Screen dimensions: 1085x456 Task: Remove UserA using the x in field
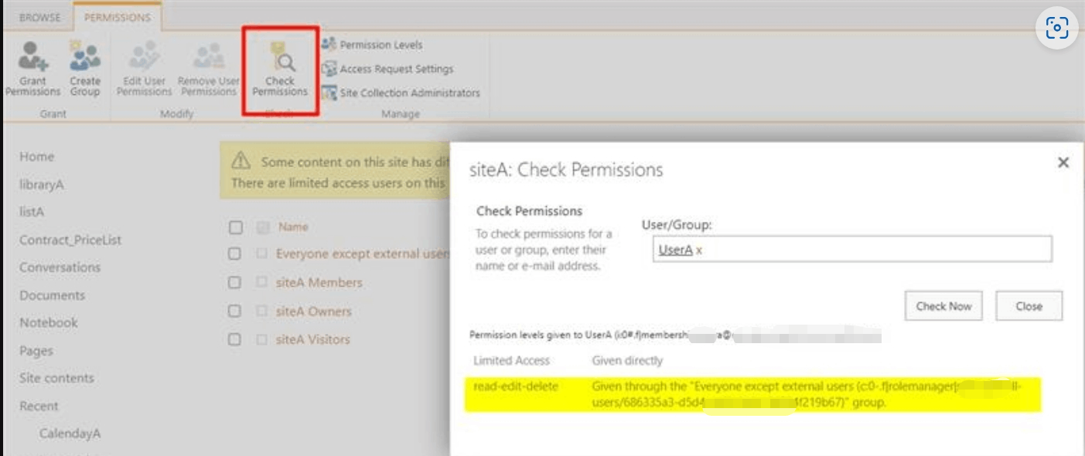click(x=699, y=250)
